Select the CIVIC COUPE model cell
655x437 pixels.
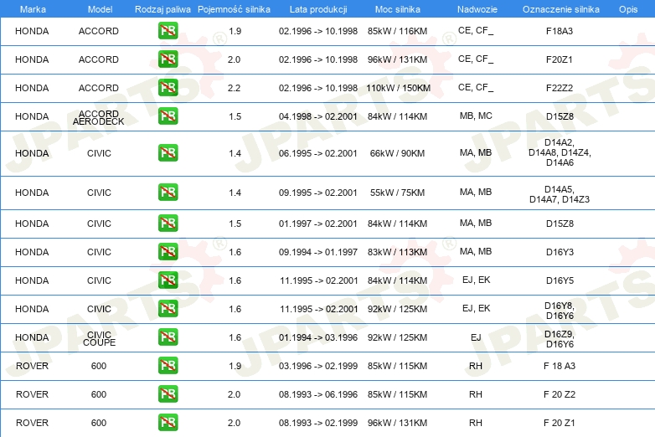[x=99, y=338]
